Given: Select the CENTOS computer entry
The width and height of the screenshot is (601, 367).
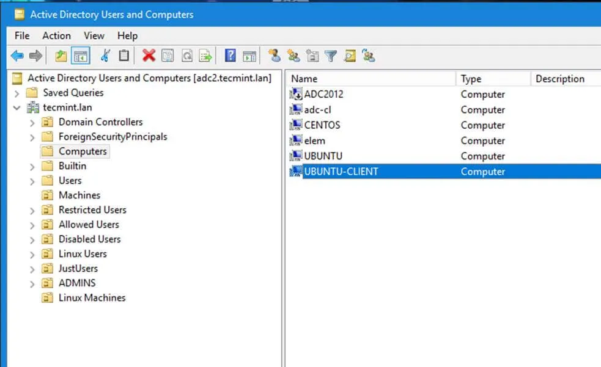Looking at the screenshot, I should (x=322, y=125).
